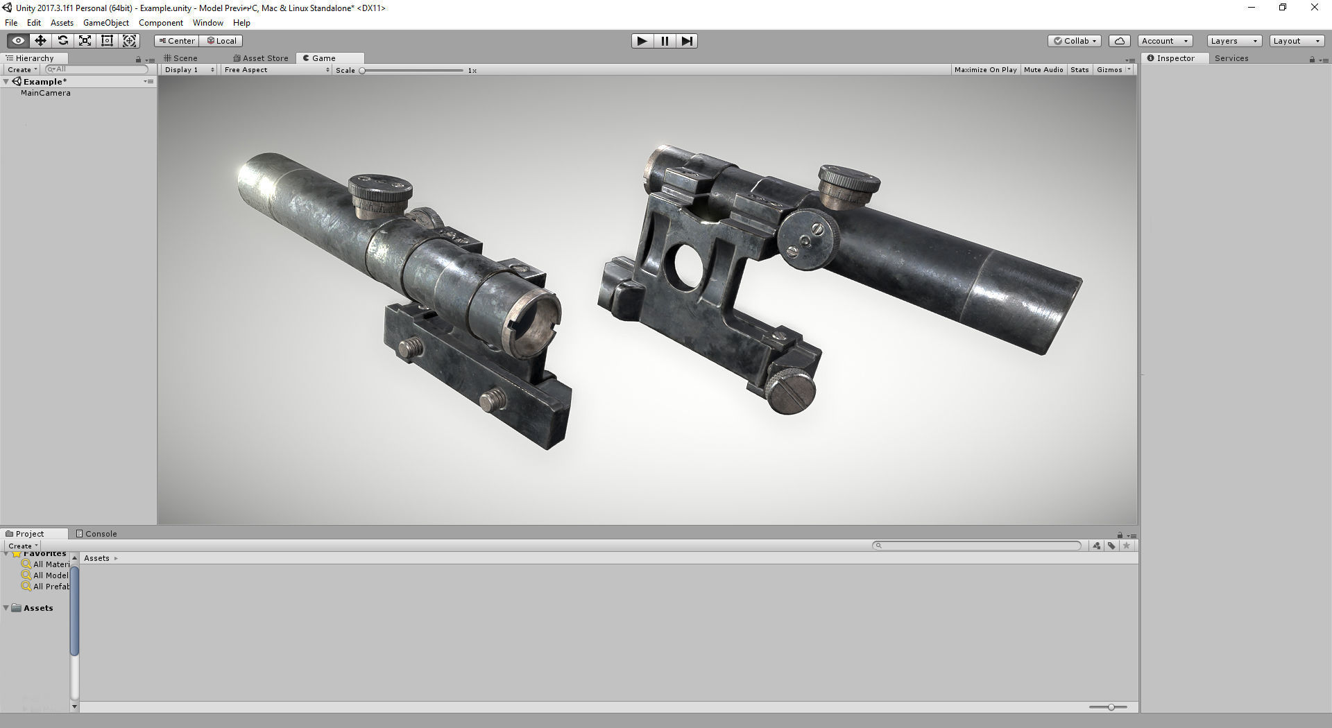
Task: Select the Rotate tool
Action: [62, 41]
